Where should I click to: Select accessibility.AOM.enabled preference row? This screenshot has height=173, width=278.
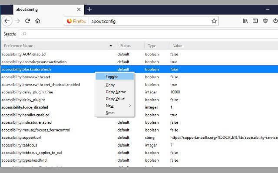[x=139, y=54]
